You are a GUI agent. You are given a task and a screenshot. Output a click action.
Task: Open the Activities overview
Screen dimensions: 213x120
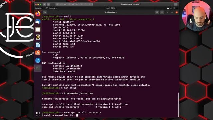(39, 8)
